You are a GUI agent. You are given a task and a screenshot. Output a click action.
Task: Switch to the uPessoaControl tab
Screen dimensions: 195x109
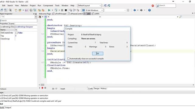(75, 14)
